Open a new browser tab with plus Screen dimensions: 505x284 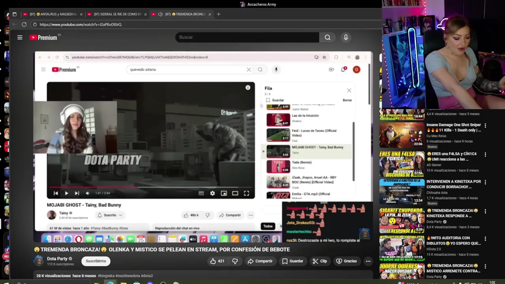tap(219, 14)
